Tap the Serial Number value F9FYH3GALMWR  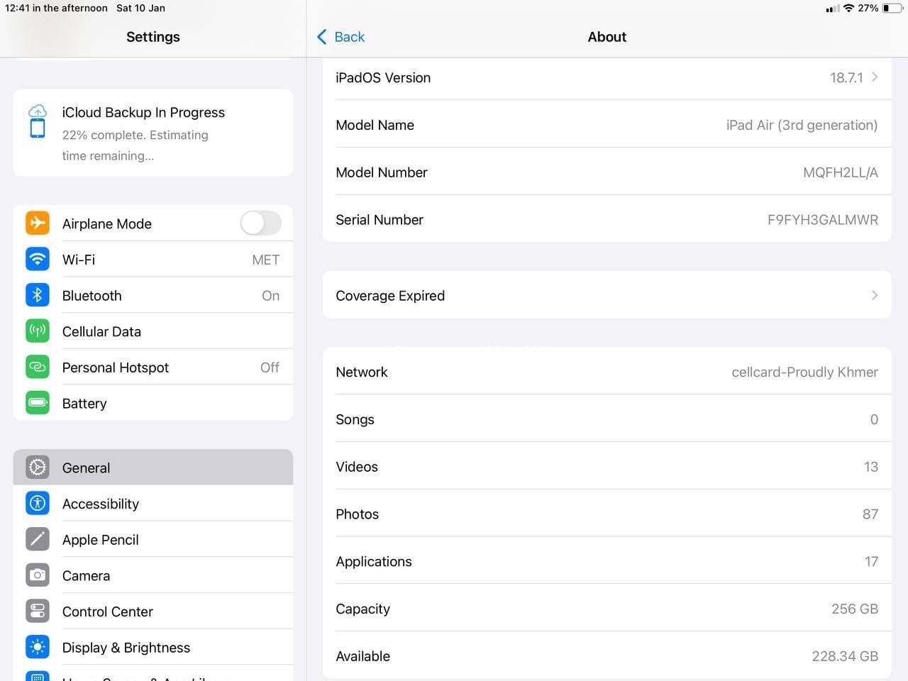(822, 220)
